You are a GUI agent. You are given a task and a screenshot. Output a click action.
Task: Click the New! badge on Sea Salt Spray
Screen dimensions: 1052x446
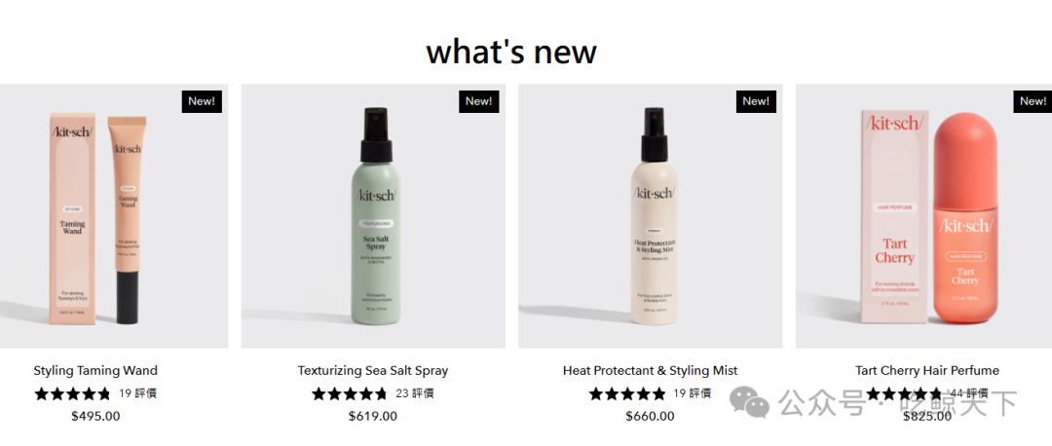478,101
